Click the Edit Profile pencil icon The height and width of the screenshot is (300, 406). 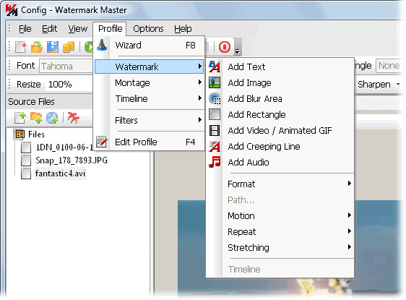101,142
